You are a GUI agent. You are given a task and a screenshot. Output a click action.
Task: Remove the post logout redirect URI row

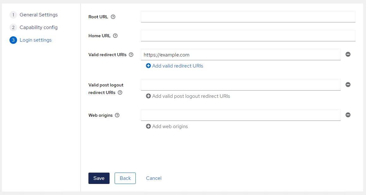click(x=348, y=85)
